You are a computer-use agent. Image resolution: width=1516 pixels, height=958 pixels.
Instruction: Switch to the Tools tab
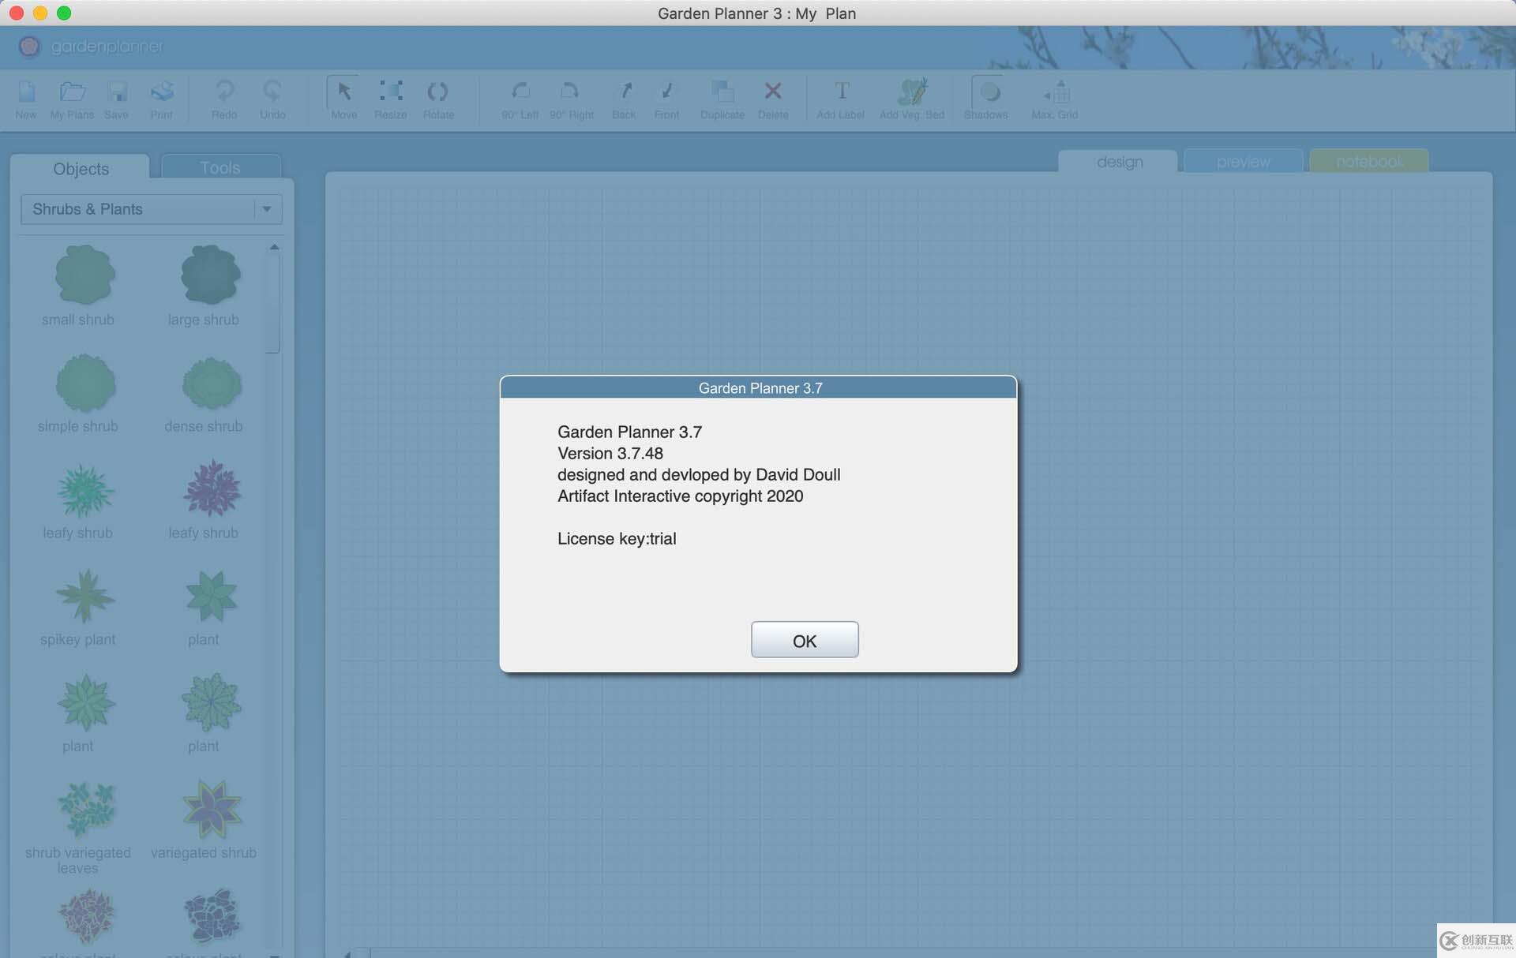pyautogui.click(x=220, y=167)
